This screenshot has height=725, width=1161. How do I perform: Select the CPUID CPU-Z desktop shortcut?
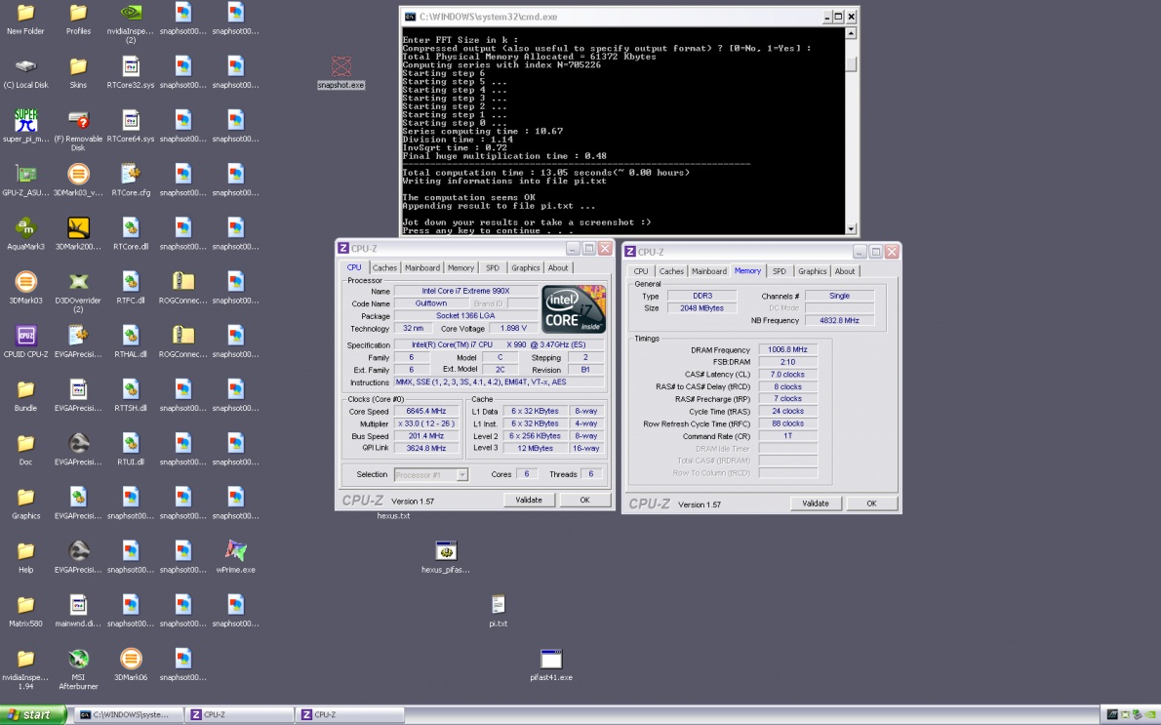click(x=26, y=337)
